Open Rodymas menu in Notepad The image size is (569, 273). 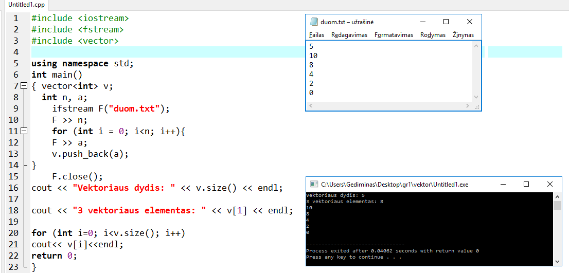pos(433,35)
